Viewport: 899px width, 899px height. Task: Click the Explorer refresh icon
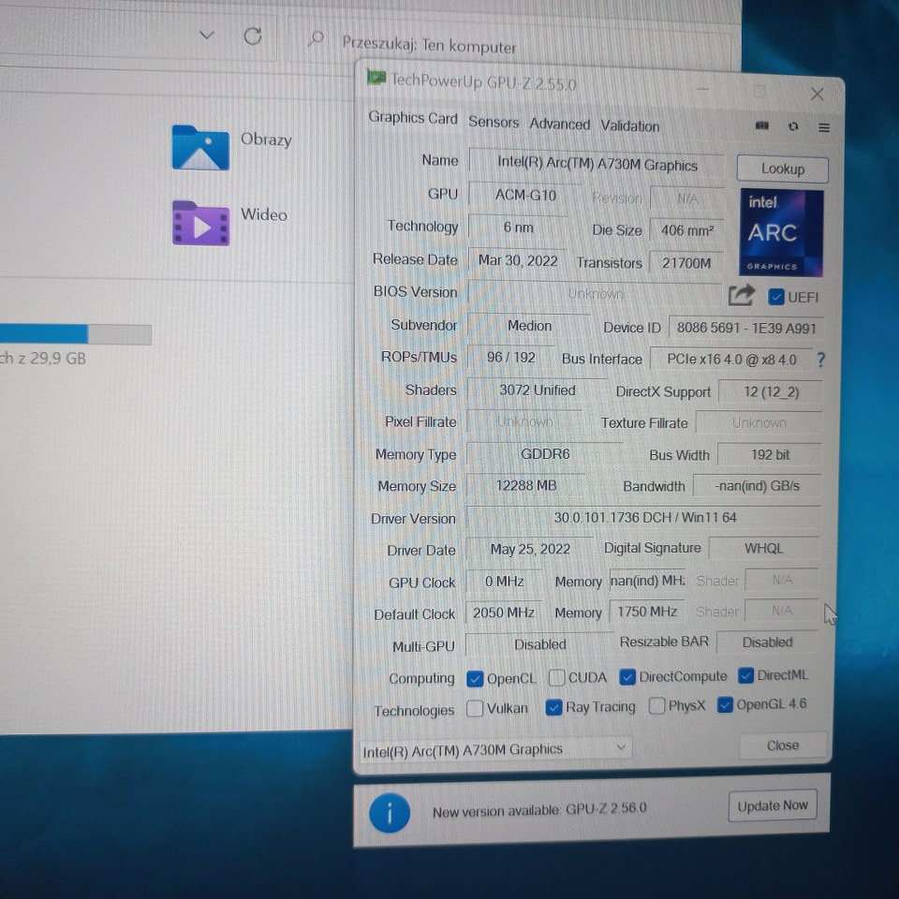[253, 37]
